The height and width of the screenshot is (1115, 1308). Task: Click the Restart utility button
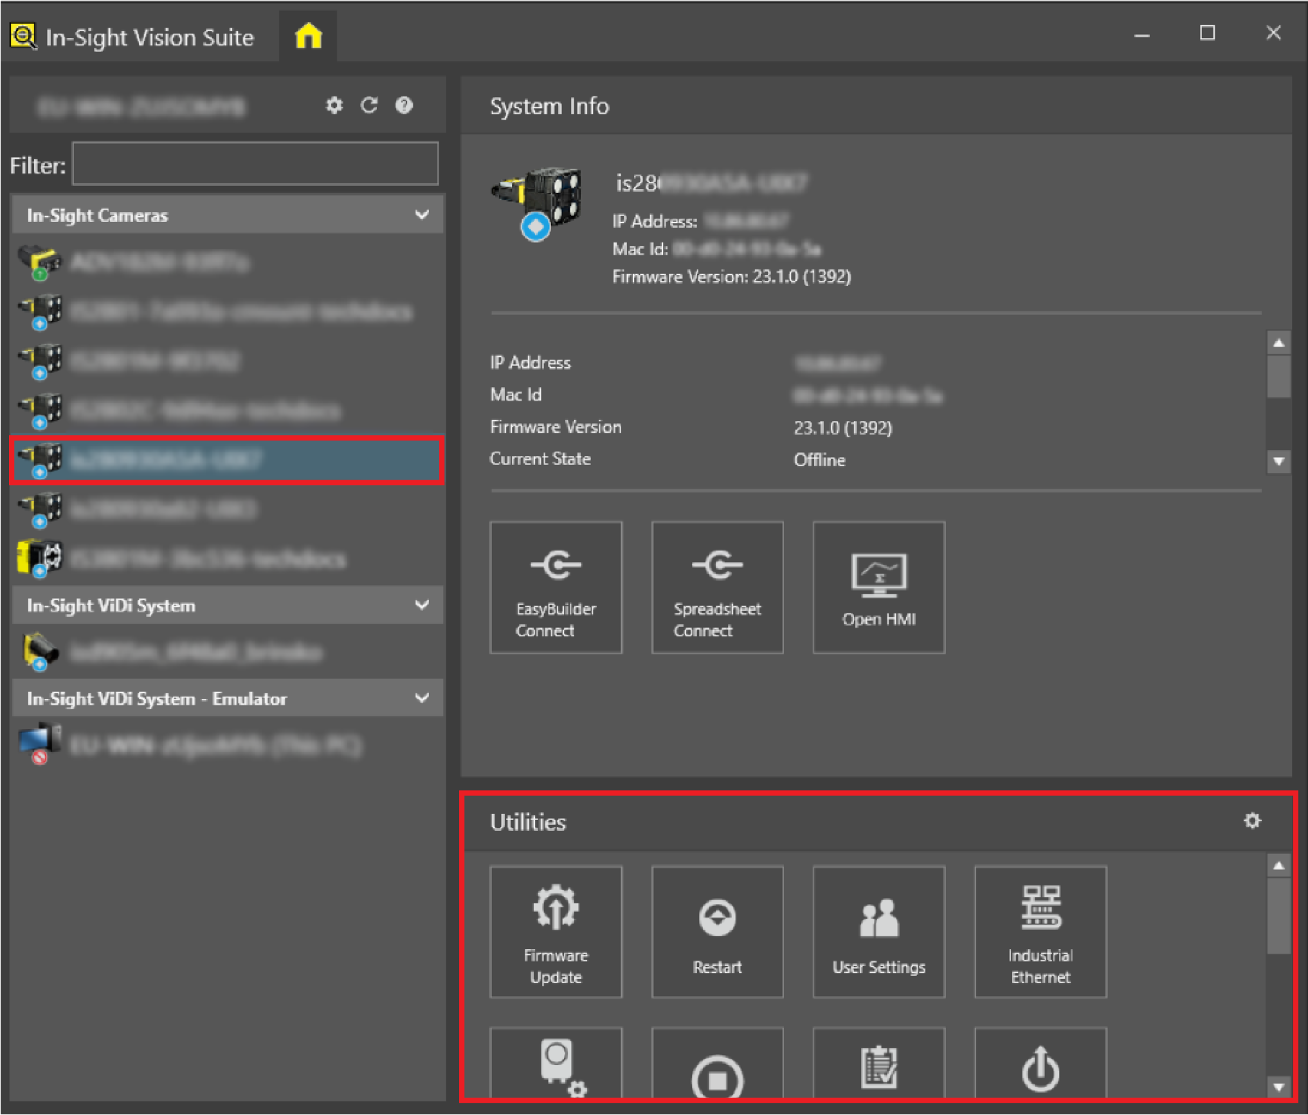click(717, 932)
